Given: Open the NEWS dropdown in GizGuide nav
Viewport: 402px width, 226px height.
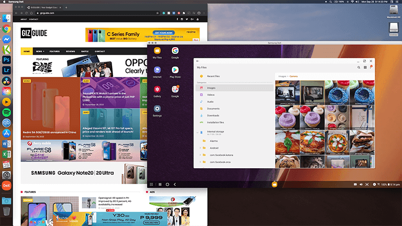Looking at the screenshot, I should 40,51.
